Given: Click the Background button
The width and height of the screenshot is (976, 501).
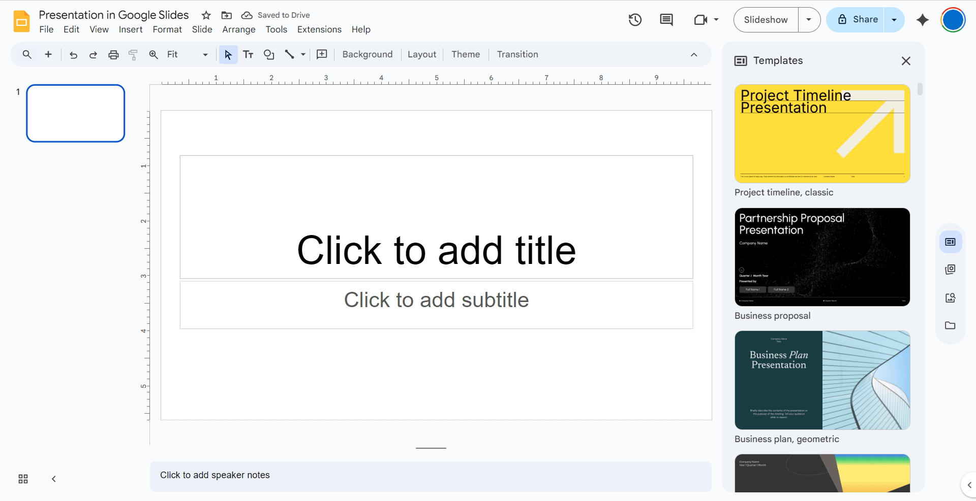Looking at the screenshot, I should [367, 54].
